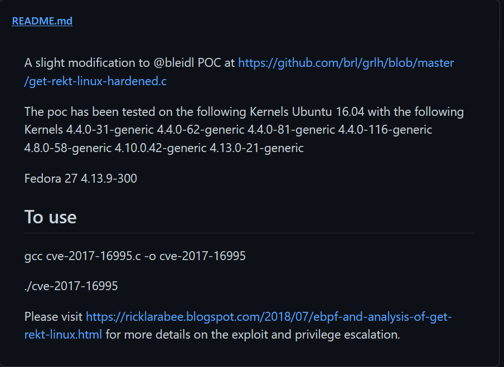Click the 4.4.0-62-generic kernel version
Viewport: 504px width, 367px height.
pos(201,130)
